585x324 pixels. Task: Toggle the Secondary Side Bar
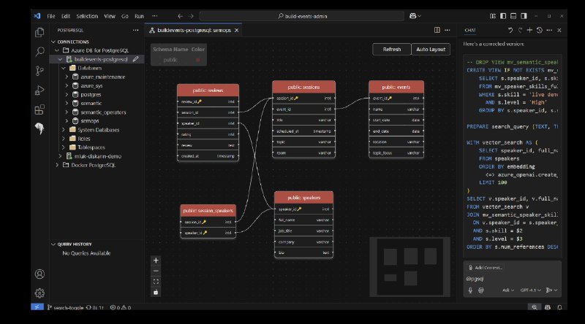pos(524,16)
